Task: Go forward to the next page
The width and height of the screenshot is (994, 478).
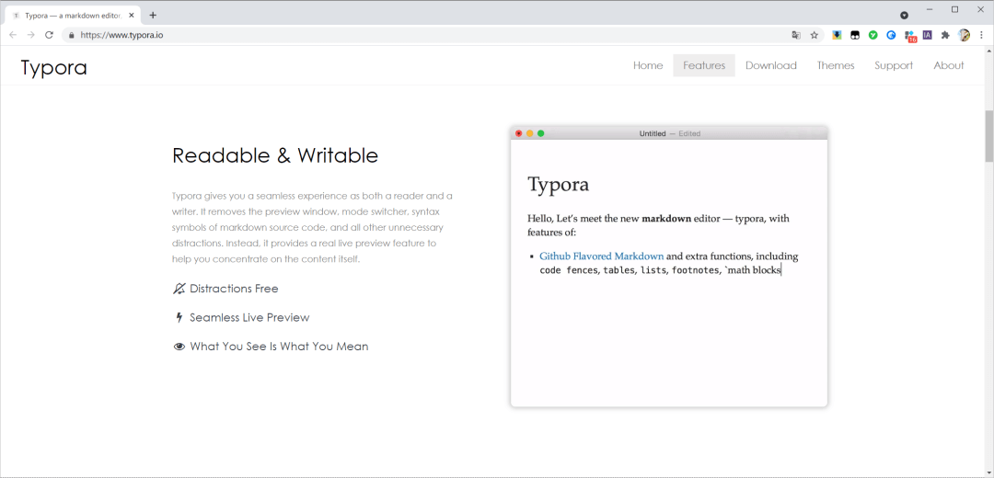Action: point(30,35)
